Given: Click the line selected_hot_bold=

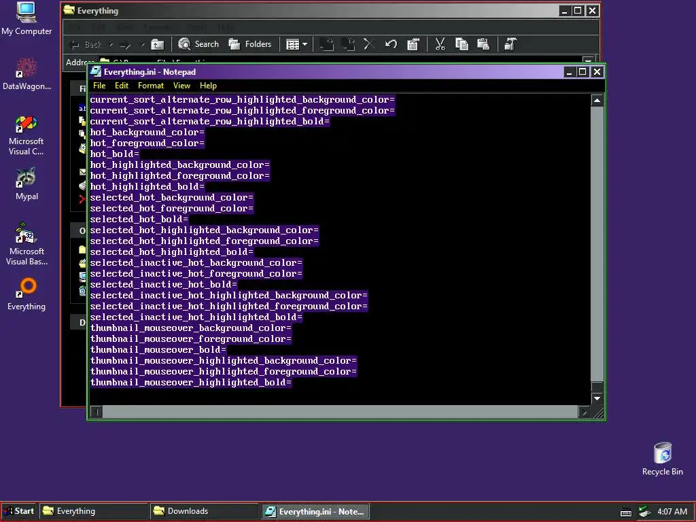Looking at the screenshot, I should tap(139, 220).
